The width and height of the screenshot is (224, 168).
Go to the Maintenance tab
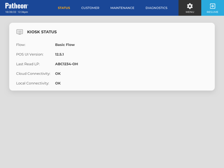click(122, 8)
